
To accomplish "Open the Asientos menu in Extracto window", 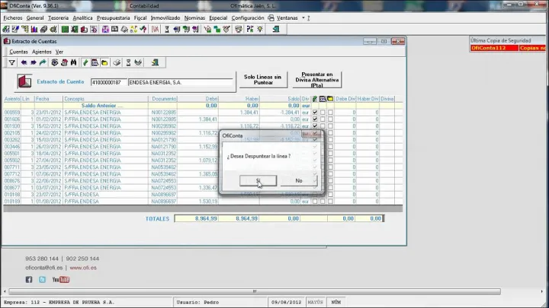I will pos(42,52).
